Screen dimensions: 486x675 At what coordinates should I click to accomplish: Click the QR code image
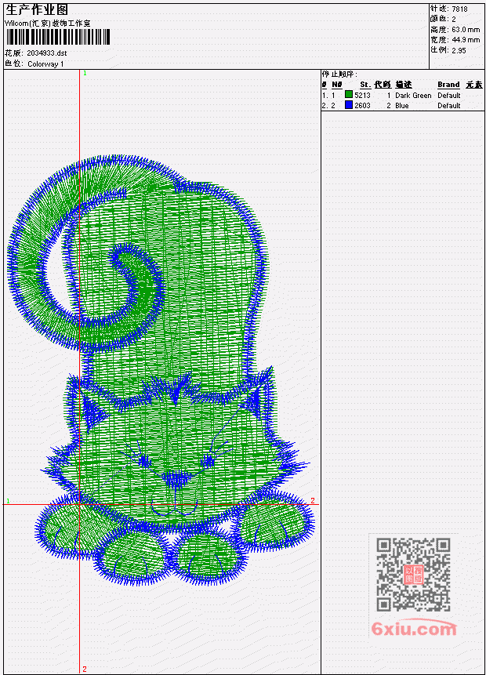413,575
